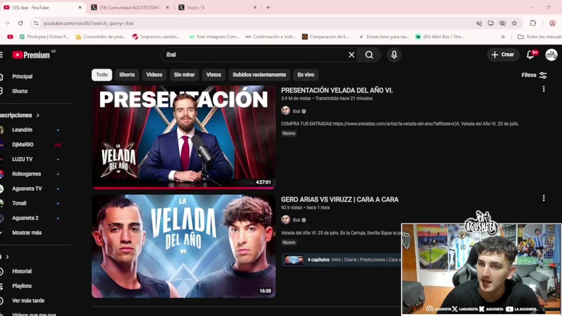Select the Shorts filter chip
Viewport: 562px width, 316px height.
coord(127,75)
